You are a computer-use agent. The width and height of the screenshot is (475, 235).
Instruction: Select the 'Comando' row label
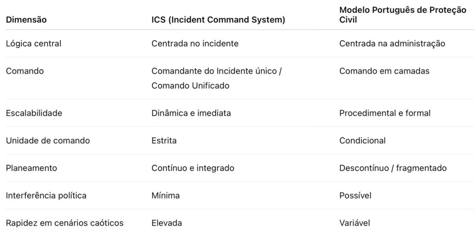point(25,71)
